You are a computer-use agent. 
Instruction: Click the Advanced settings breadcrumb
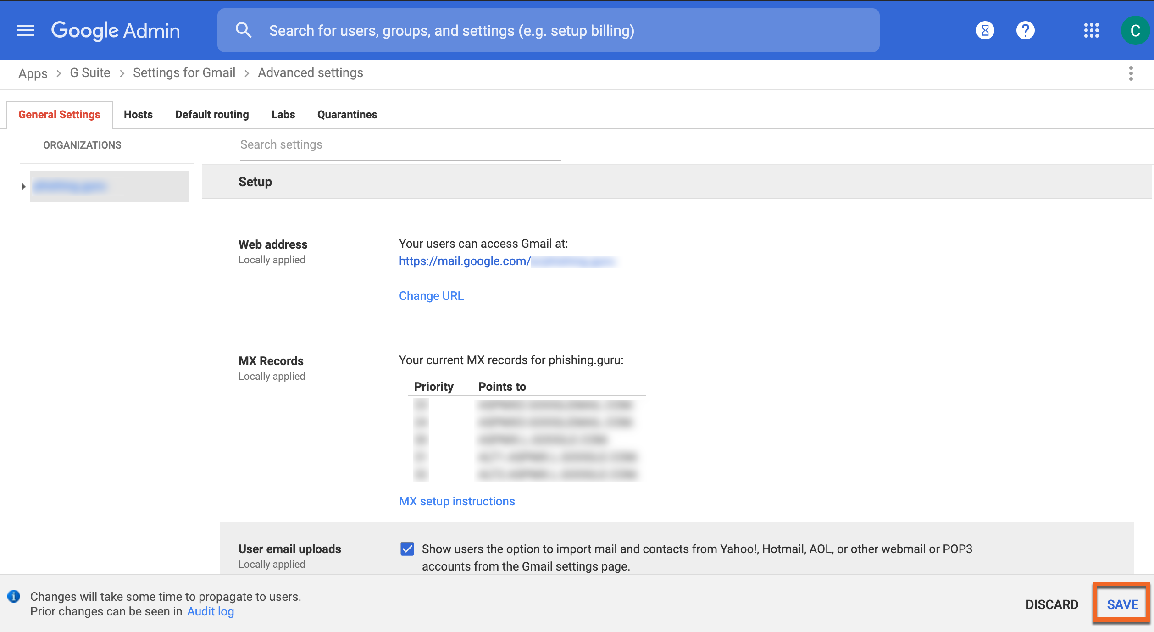click(311, 73)
